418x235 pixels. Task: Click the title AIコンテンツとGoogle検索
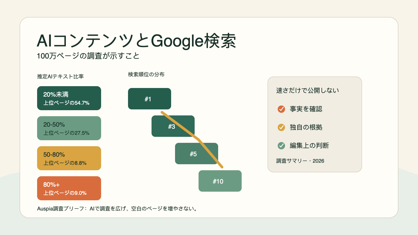pyautogui.click(x=136, y=41)
